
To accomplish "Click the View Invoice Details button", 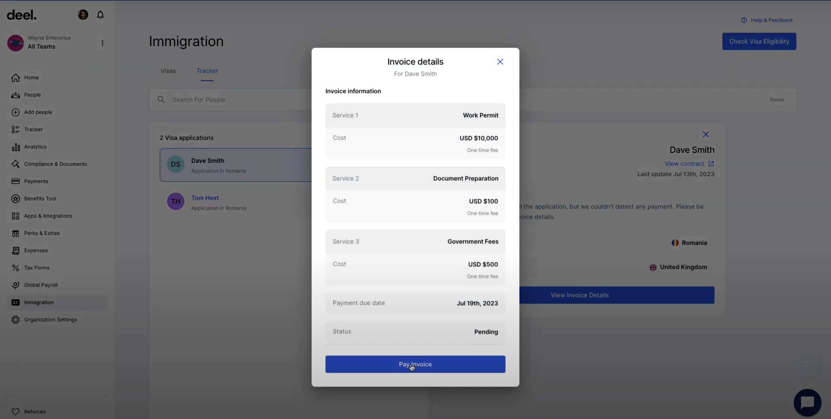I will pos(617,295).
